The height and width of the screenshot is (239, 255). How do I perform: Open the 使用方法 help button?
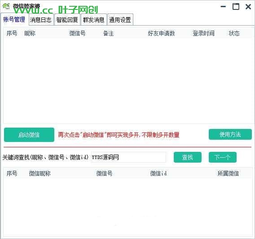pos(230,134)
